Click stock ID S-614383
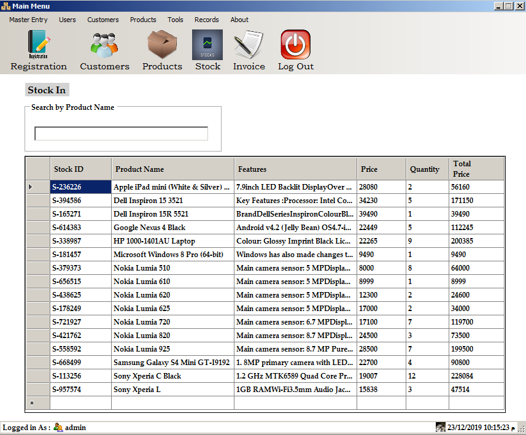 tap(81, 228)
